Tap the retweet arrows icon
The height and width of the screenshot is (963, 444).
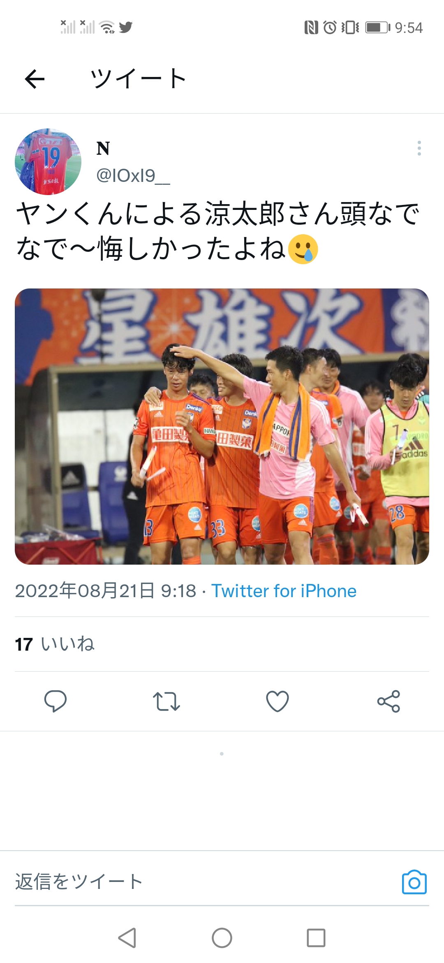(166, 701)
